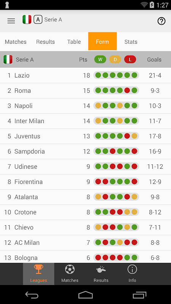Image resolution: width=171 pixels, height=304 pixels.
Task: Tap Android back navigation button
Action: pos(32,295)
